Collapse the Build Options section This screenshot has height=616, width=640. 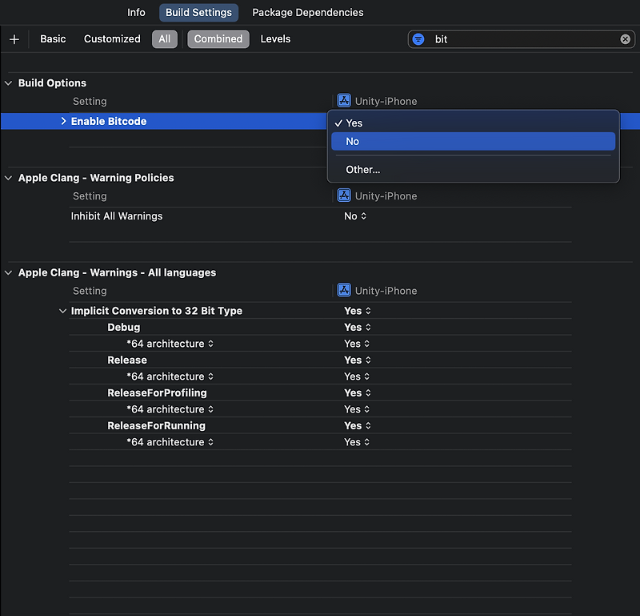point(9,83)
